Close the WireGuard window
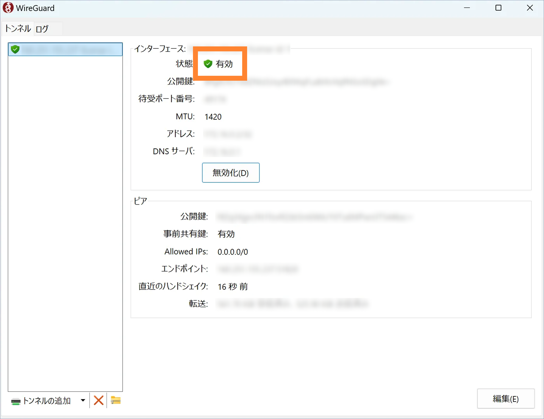Screen dimensions: 544x419 click(530, 8)
